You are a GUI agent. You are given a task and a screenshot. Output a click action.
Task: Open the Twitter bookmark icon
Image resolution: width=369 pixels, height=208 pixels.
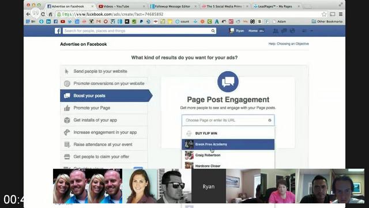[70, 21]
